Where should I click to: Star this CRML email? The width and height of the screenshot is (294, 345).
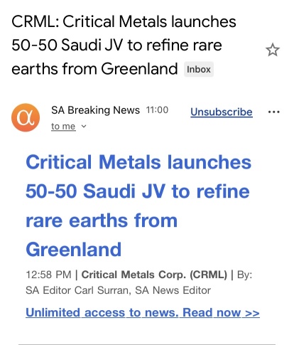pos(273,50)
